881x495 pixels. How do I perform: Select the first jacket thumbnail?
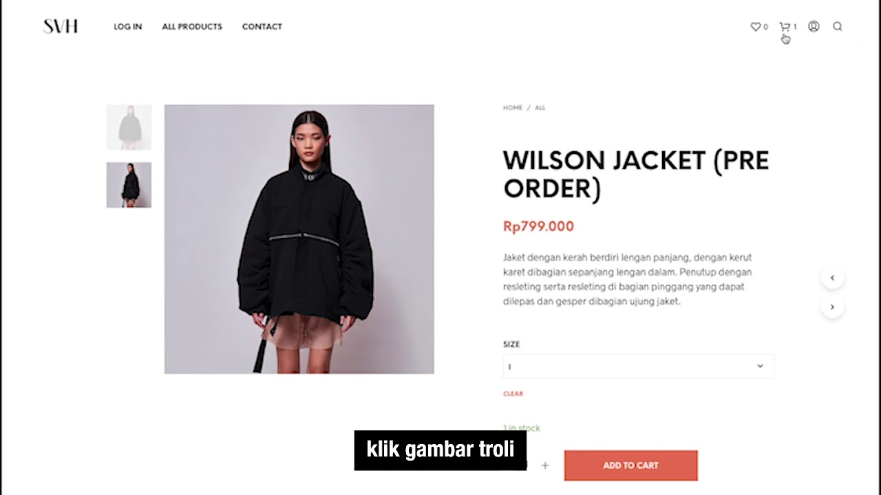click(x=129, y=127)
